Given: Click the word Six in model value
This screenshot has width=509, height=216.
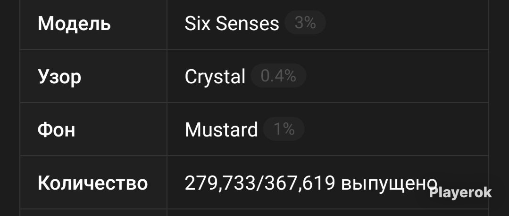Looking at the screenshot, I should [198, 24].
